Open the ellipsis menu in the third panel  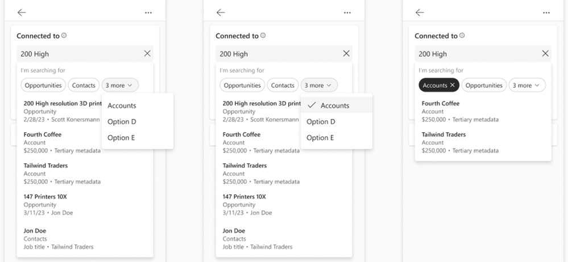tap(546, 12)
